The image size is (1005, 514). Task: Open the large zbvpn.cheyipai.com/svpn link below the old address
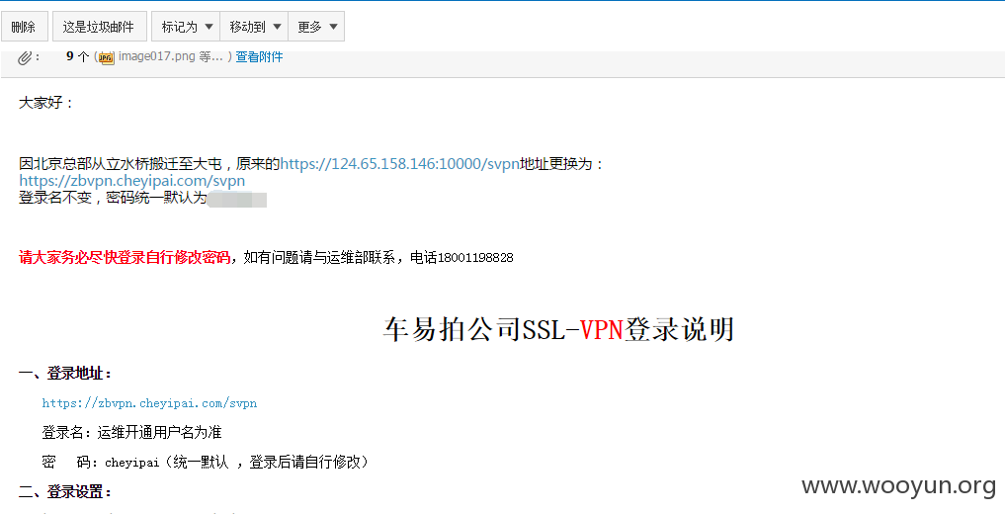132,181
